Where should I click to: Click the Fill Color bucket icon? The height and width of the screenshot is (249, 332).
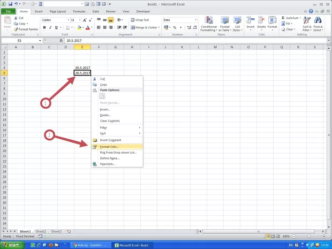click(79, 27)
